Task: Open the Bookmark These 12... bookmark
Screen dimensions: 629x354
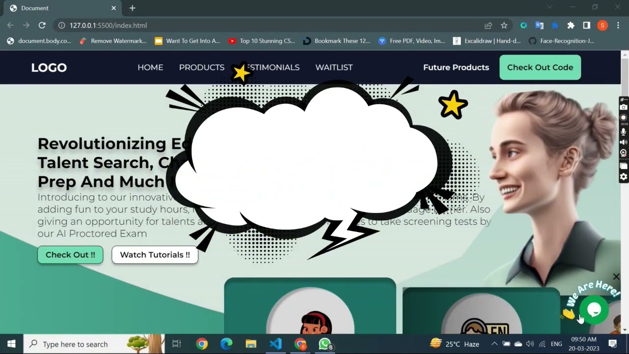Action: point(337,41)
